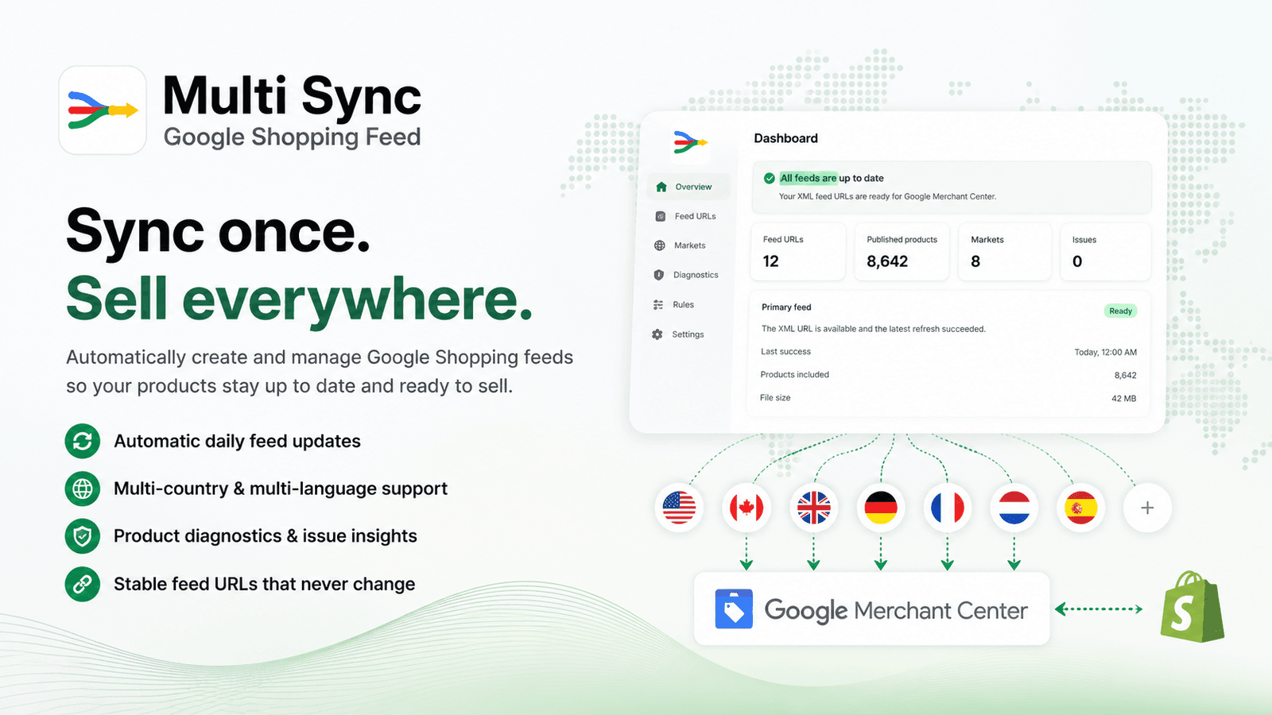
Task: Open the Rules menu item
Action: 674,305
